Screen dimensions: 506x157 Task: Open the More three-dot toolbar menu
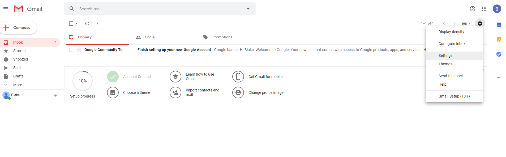pos(98,24)
